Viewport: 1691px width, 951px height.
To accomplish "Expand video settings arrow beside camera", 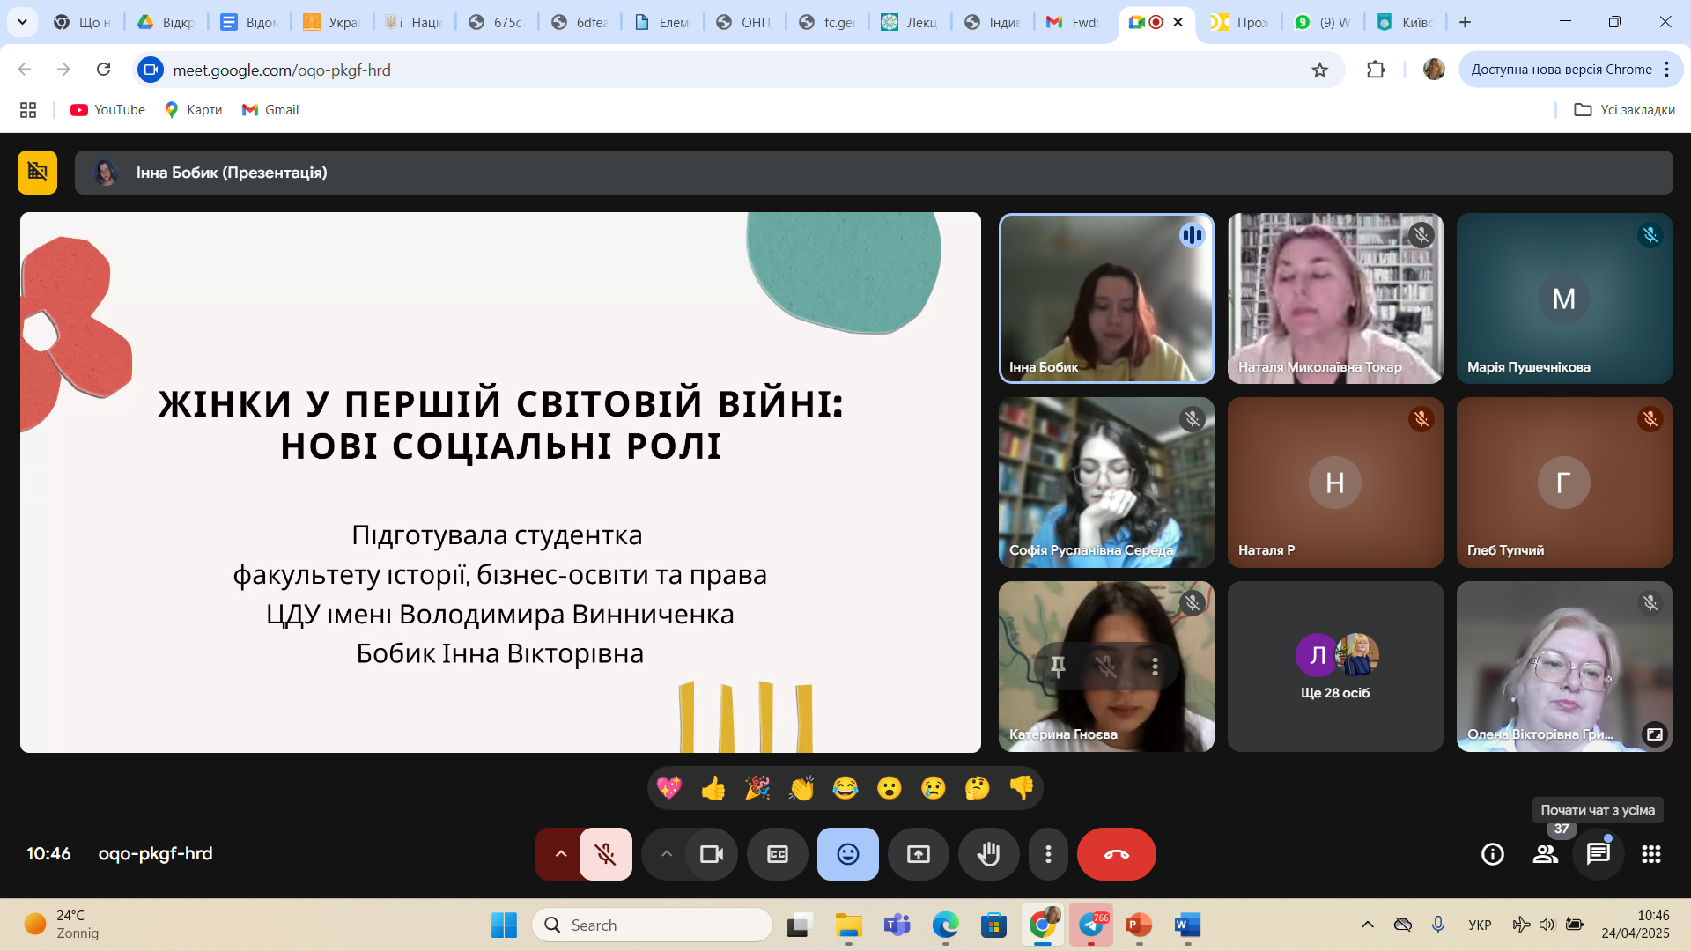I will point(667,854).
